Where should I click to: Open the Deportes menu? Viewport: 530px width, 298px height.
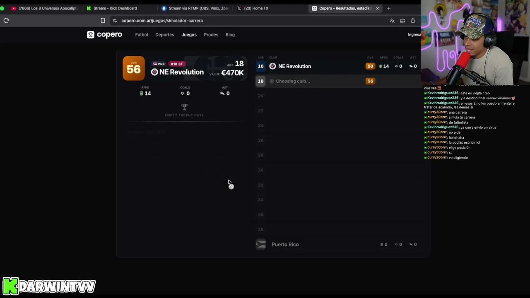pos(165,35)
